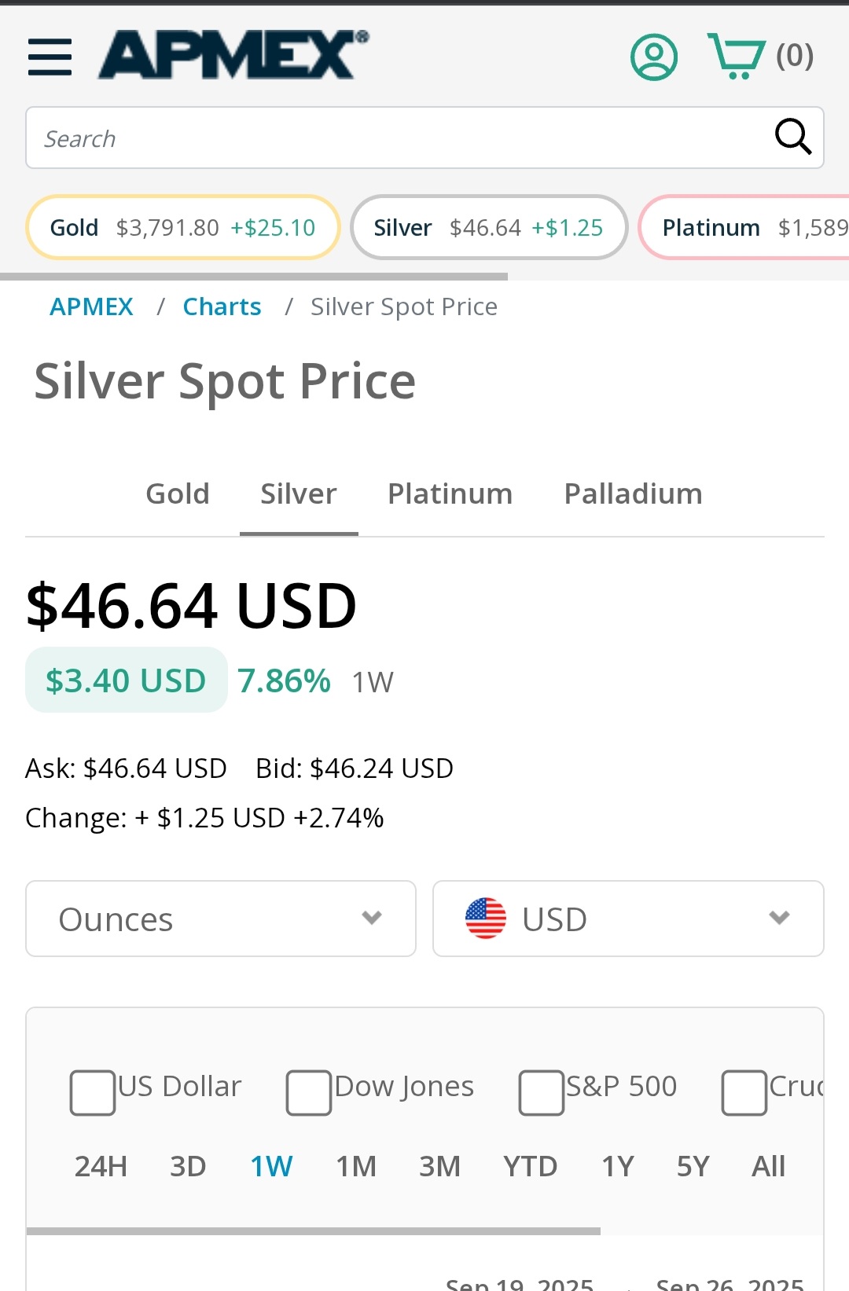The image size is (849, 1291).
Task: Click the Charts breadcrumb link
Action: (222, 306)
